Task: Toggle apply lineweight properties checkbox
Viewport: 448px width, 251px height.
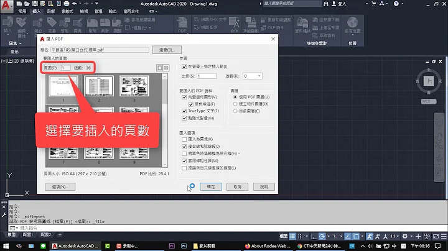Action: [184, 161]
